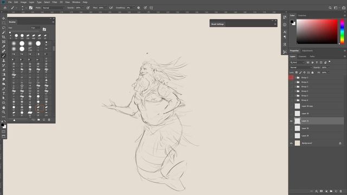Toggle pressure for size in options bar
Image resolution: width=347 pixels, height=195 pixels.
coord(145,8)
